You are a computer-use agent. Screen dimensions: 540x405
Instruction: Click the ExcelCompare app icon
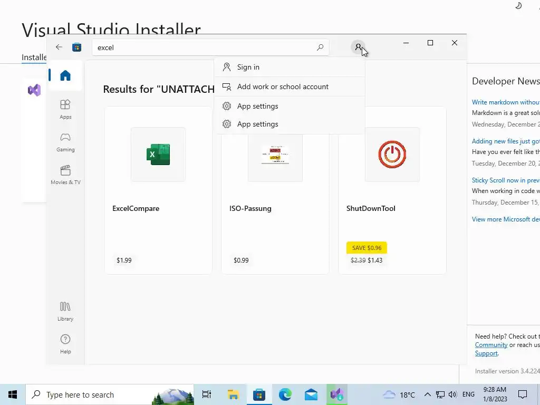(x=158, y=155)
